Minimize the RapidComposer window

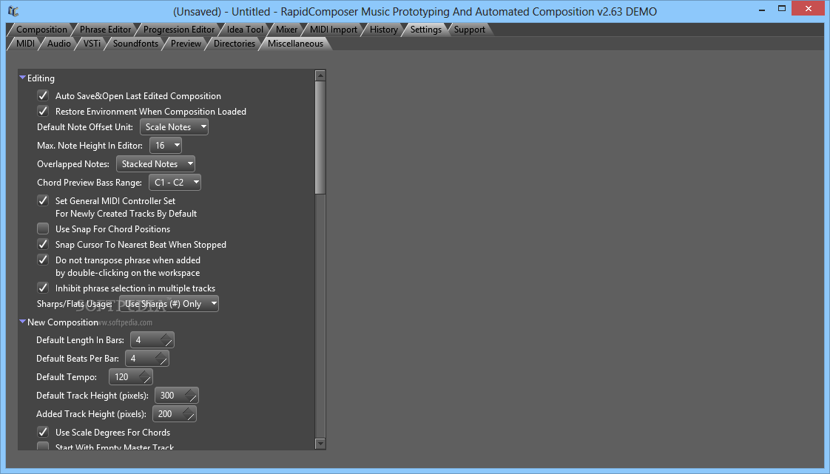762,9
